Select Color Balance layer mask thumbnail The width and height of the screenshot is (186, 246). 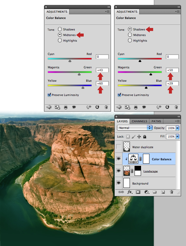click(146, 159)
